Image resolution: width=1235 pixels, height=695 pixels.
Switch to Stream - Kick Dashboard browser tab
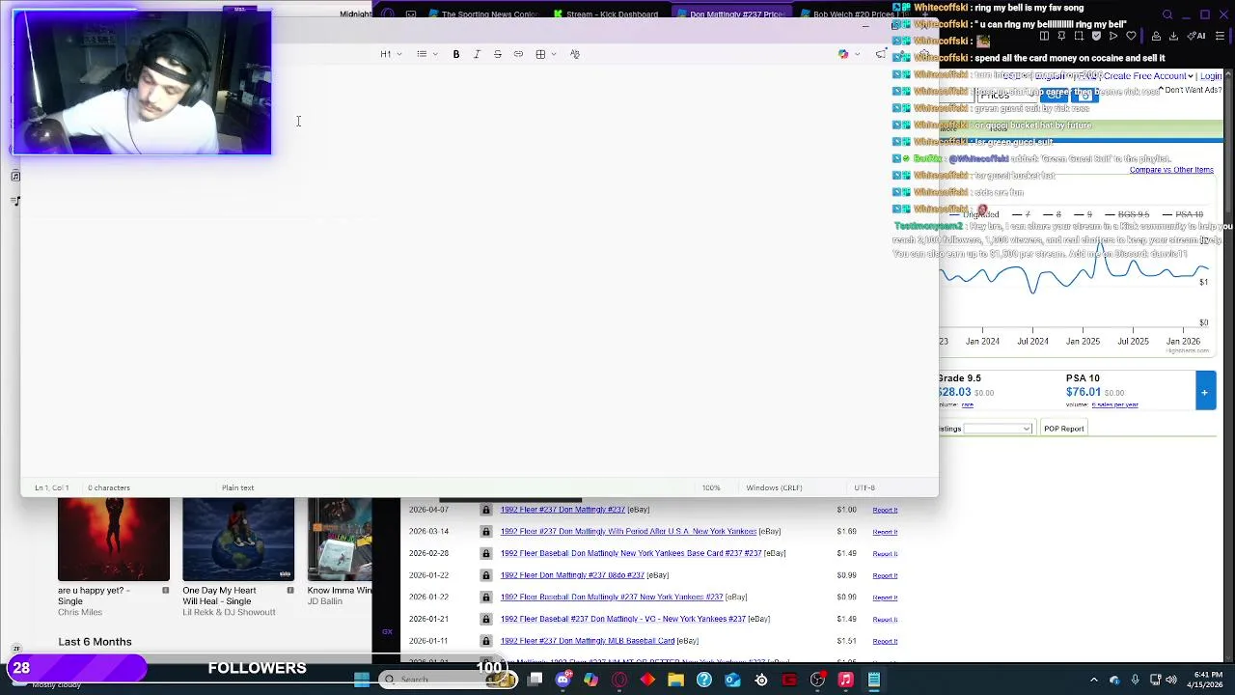[606, 14]
